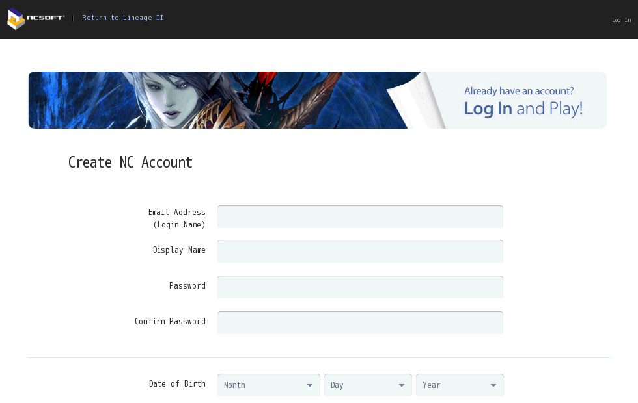The image size is (638, 403).
Task: Click the Confirm Password label
Action: coord(170,321)
